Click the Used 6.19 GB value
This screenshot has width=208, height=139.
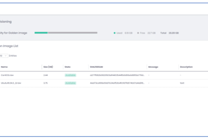coord(129,33)
